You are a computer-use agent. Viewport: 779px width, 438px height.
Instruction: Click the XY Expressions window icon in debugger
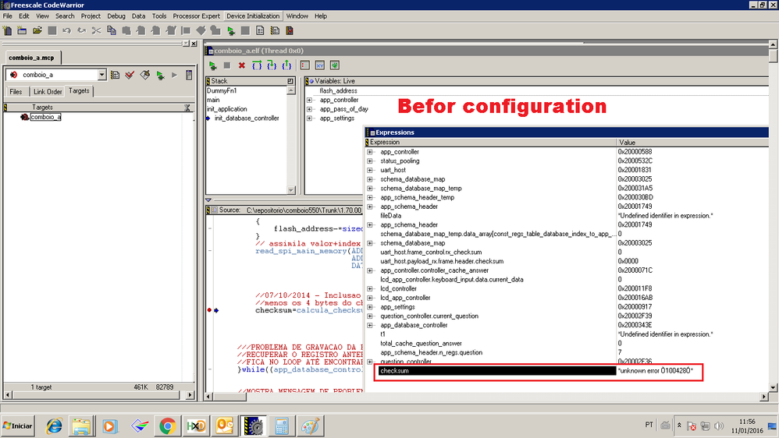pyautogui.click(x=320, y=65)
